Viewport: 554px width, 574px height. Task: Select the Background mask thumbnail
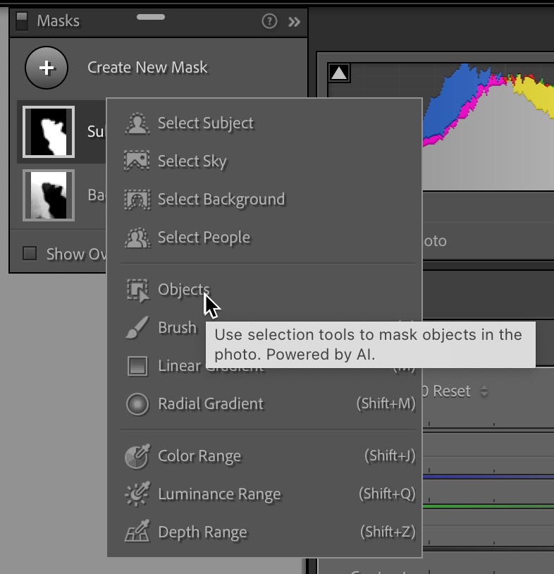pyautogui.click(x=49, y=195)
